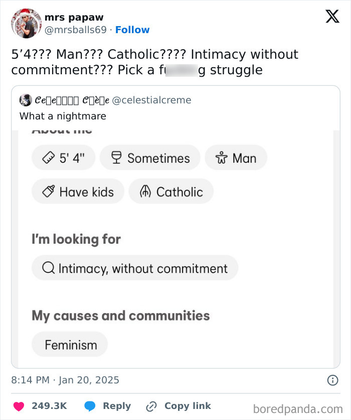351x420 pixels.
Task: Click mrs papaw's profile picture
Action: (26, 24)
